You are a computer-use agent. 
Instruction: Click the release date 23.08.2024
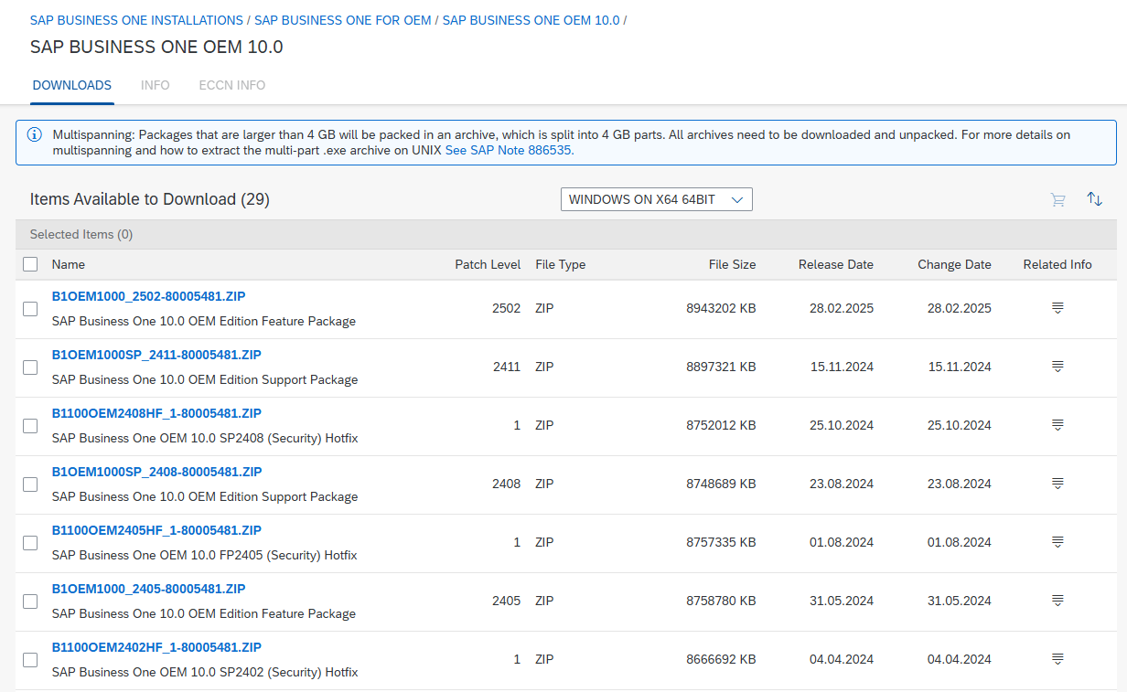842,484
